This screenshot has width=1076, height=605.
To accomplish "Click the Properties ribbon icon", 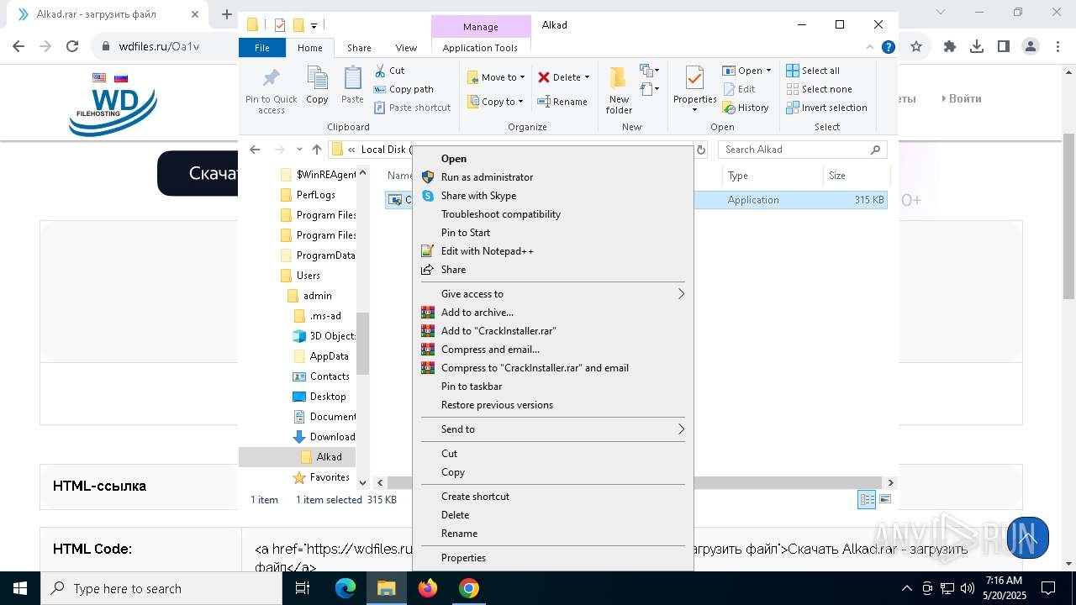I will coord(694,87).
